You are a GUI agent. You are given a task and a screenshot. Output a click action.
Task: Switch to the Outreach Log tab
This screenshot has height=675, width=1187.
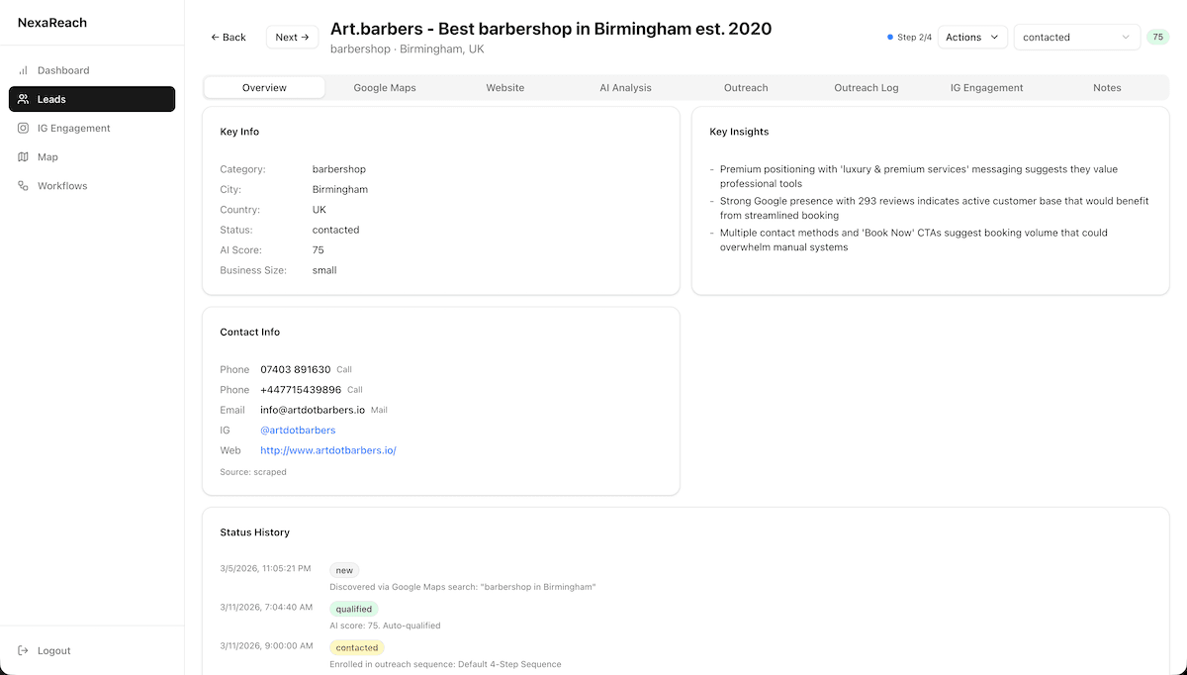click(x=866, y=87)
